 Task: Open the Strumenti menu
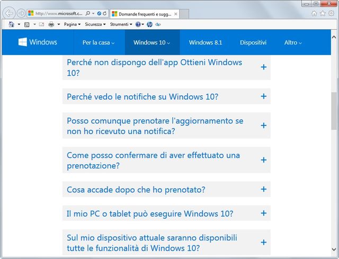pyautogui.click(x=121, y=24)
